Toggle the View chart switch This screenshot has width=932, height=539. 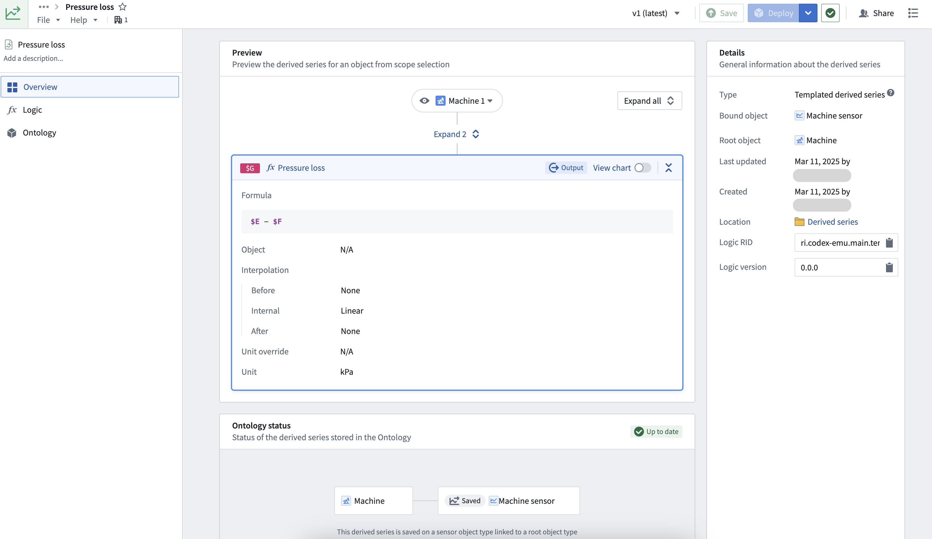(x=643, y=168)
